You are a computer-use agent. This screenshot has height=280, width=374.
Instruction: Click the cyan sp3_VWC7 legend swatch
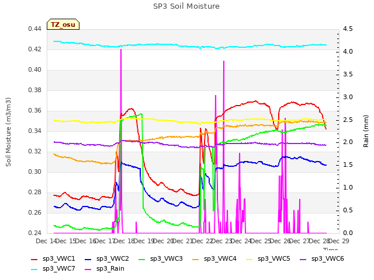34,269
